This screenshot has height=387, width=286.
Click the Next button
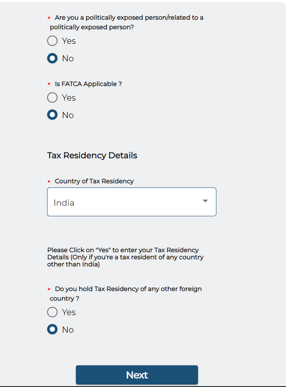[137, 375]
